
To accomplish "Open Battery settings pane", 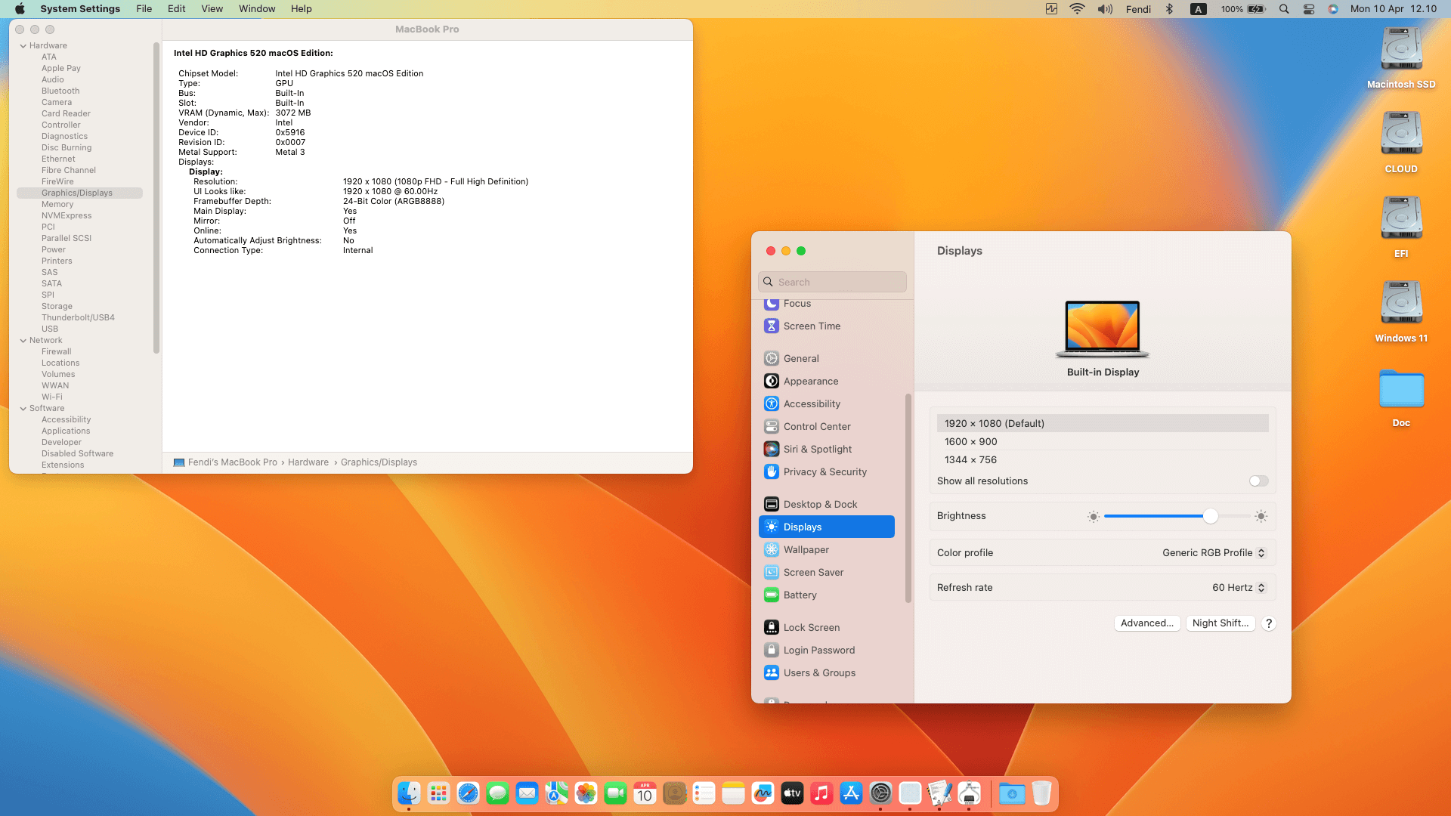I will pyautogui.click(x=826, y=595).
